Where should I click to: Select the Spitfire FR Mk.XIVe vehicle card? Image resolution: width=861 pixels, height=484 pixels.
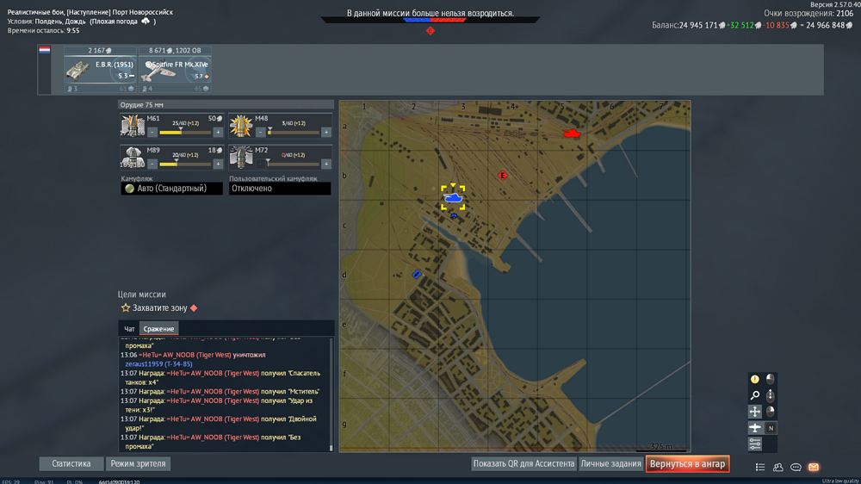pyautogui.click(x=175, y=70)
